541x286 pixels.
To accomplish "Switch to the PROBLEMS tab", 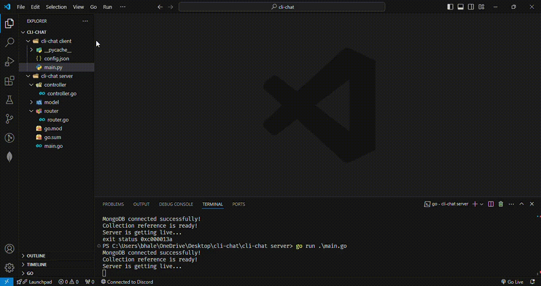I will tap(113, 204).
